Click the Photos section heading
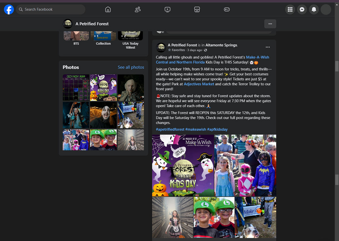 [x=71, y=67]
